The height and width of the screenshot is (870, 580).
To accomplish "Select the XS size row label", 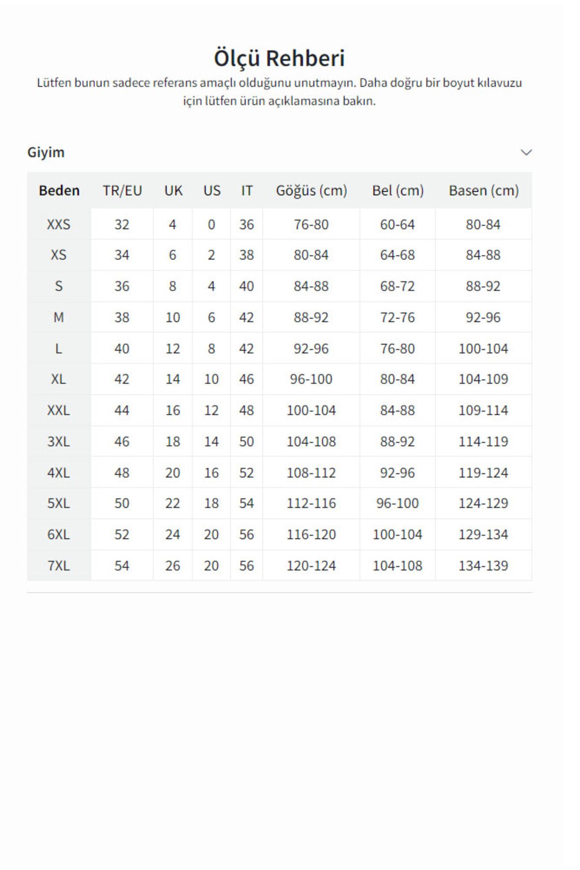I will point(58,255).
